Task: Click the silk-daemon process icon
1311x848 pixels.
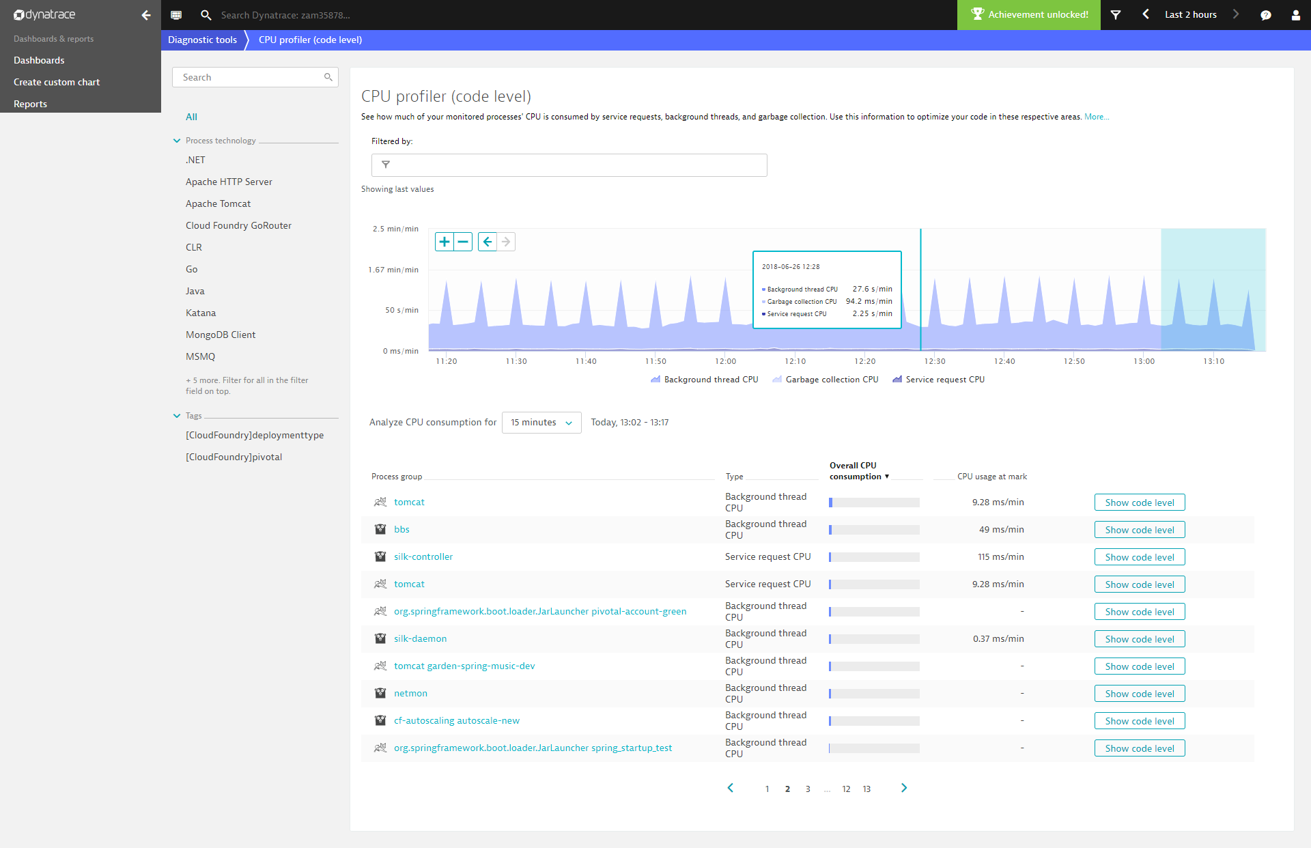Action: (x=380, y=638)
